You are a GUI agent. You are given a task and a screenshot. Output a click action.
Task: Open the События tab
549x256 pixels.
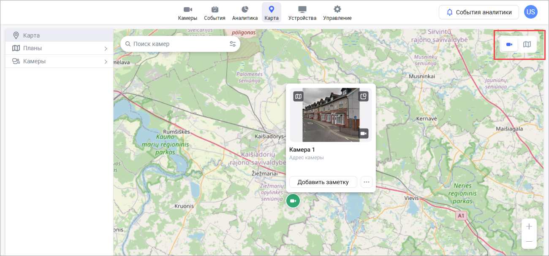215,13
